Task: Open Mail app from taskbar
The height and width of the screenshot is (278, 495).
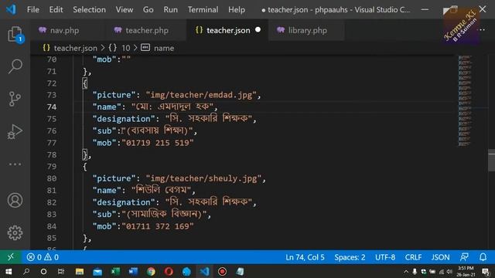Action: 97,271
